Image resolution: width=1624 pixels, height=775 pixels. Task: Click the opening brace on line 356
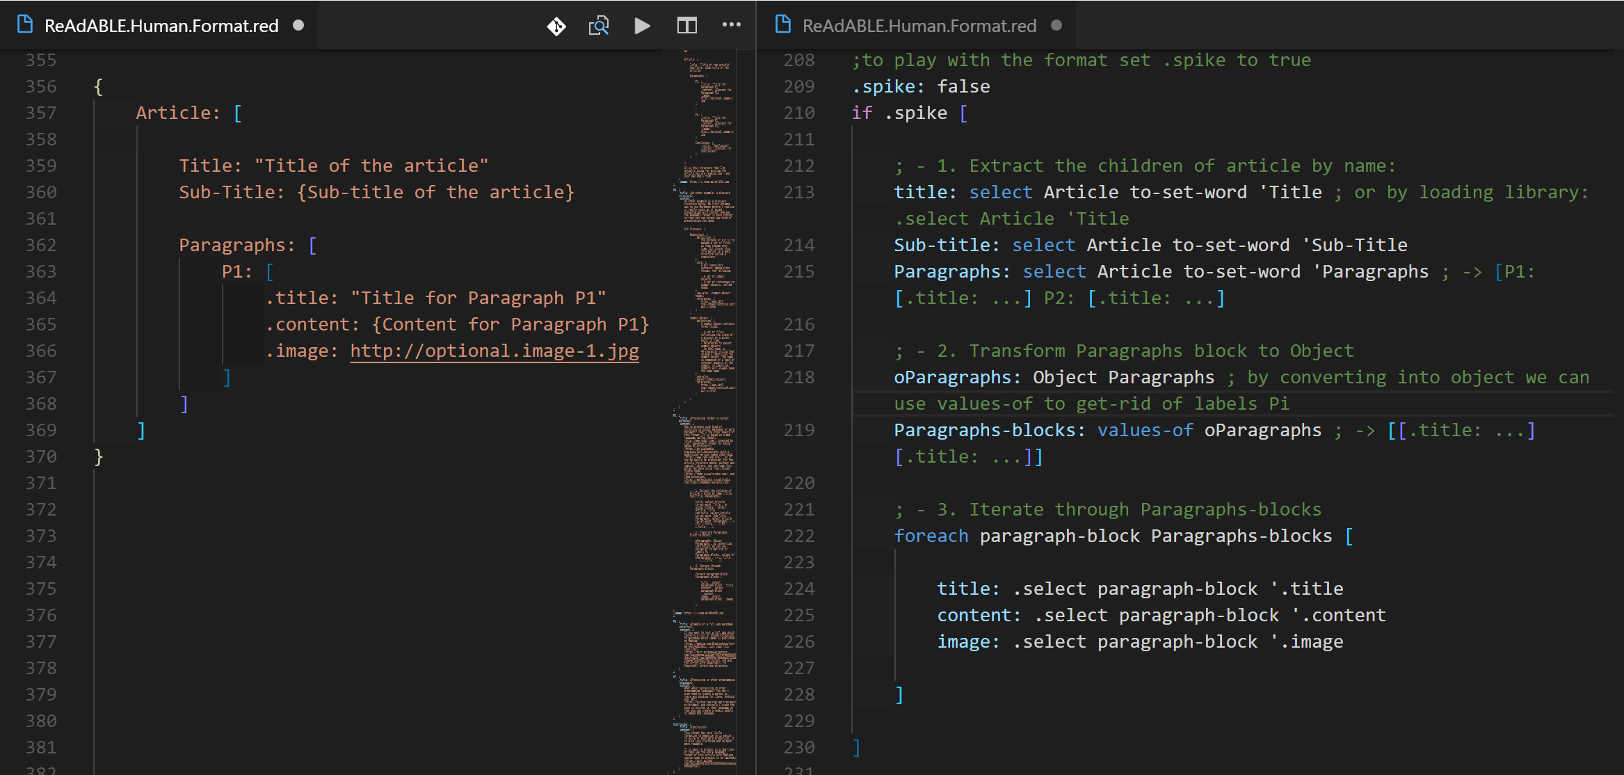click(x=98, y=86)
